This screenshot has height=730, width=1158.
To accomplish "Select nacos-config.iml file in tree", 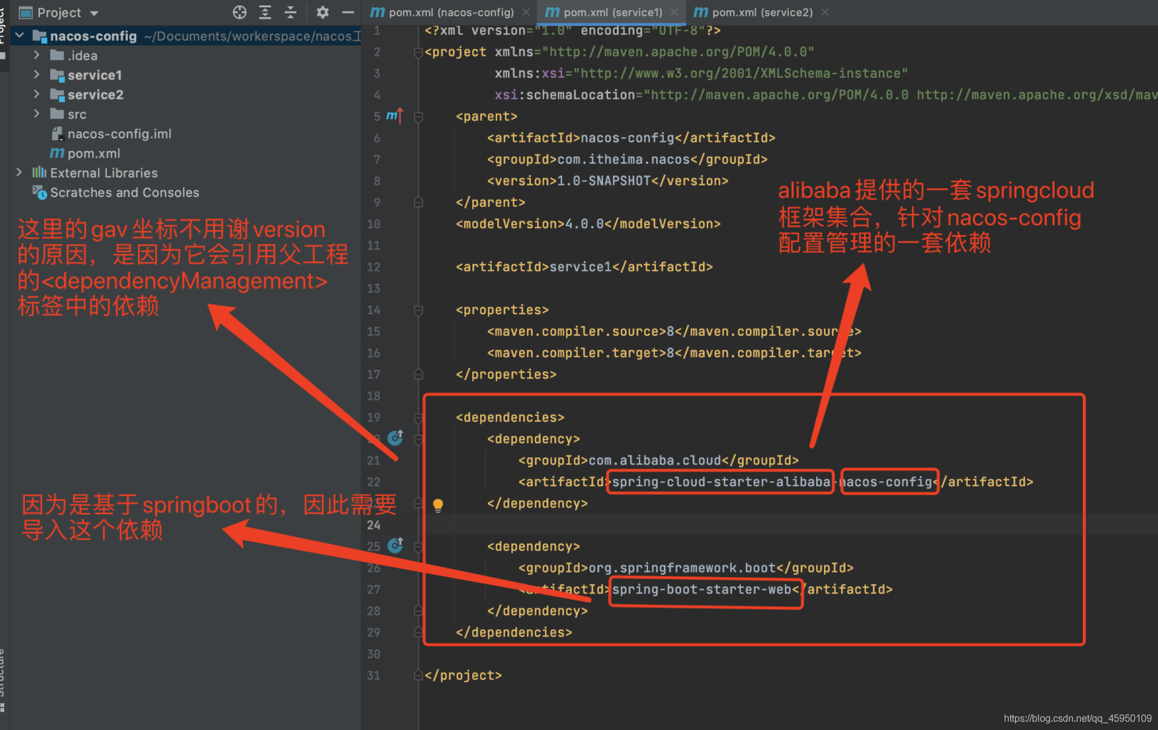I will [119, 133].
